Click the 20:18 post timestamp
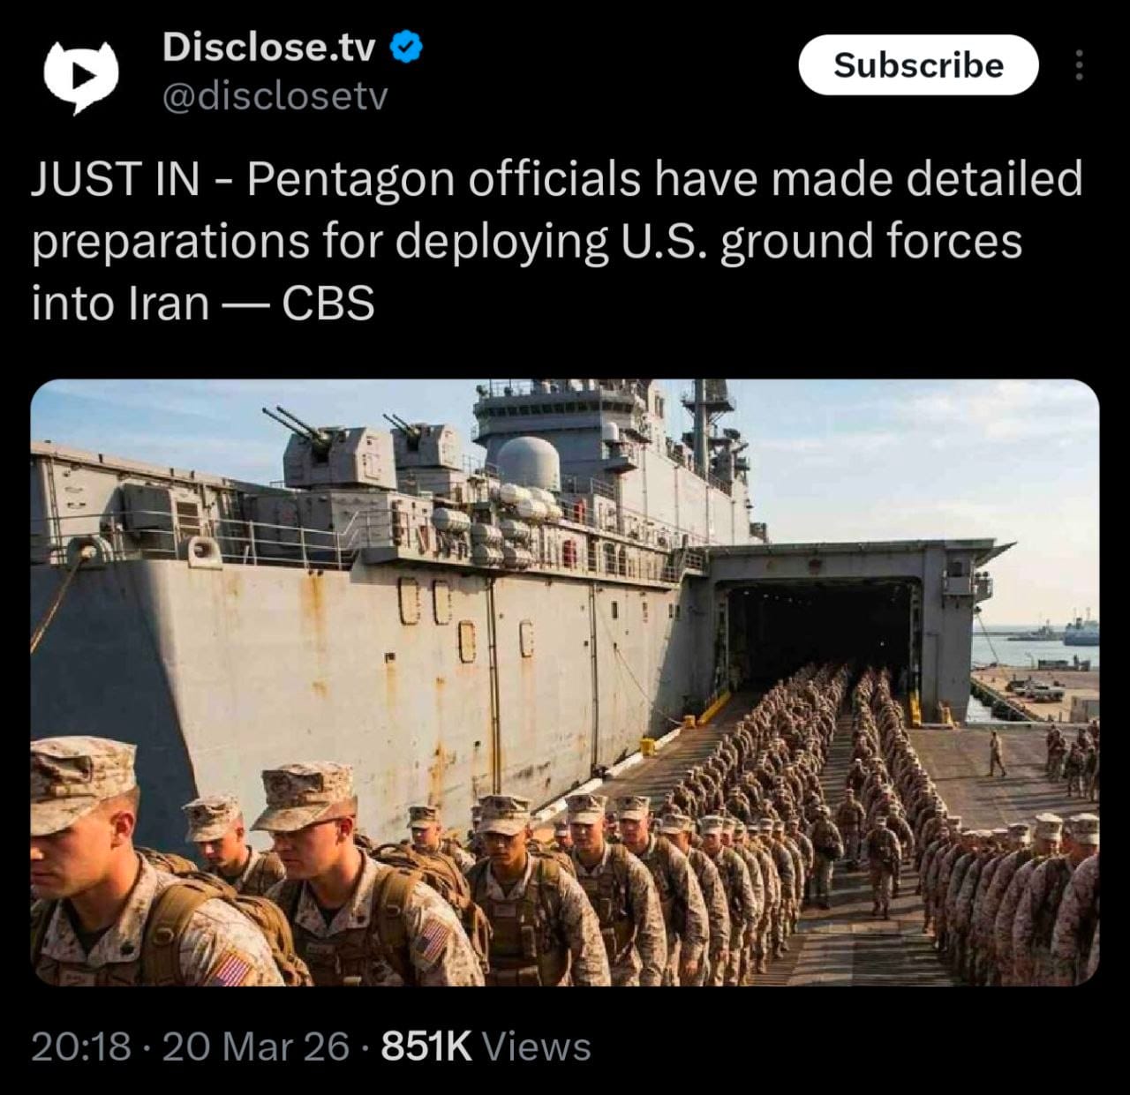Image resolution: width=1130 pixels, height=1095 pixels. (81, 1046)
